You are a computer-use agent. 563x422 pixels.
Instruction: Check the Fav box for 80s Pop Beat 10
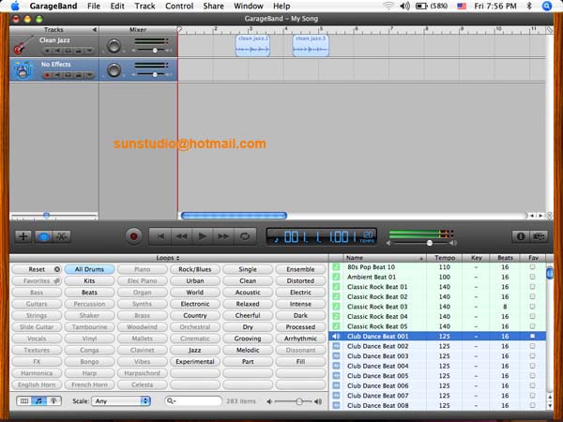point(533,267)
